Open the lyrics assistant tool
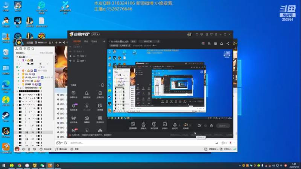 [x=100, y=119]
